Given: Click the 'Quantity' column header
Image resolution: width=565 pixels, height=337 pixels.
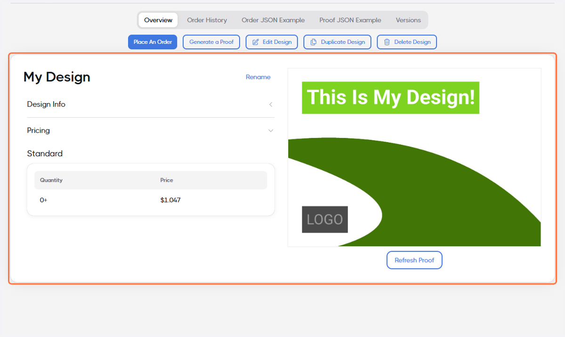Looking at the screenshot, I should tap(51, 180).
